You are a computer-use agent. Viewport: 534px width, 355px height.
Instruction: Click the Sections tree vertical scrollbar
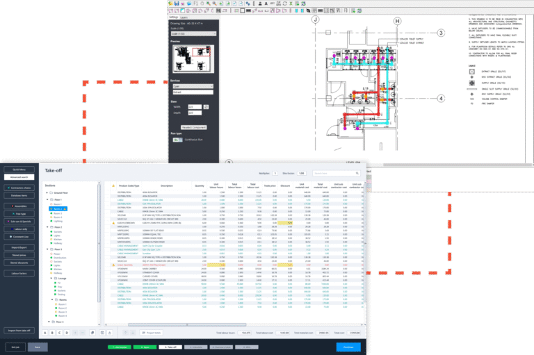pyautogui.click(x=99, y=244)
